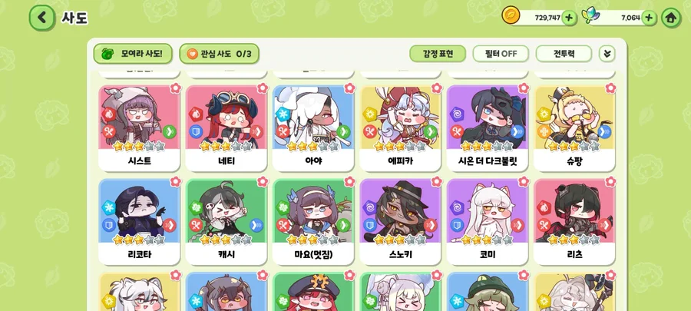The height and width of the screenshot is (311, 691).
Task: Open the home screen via house icon
Action: pos(671,18)
